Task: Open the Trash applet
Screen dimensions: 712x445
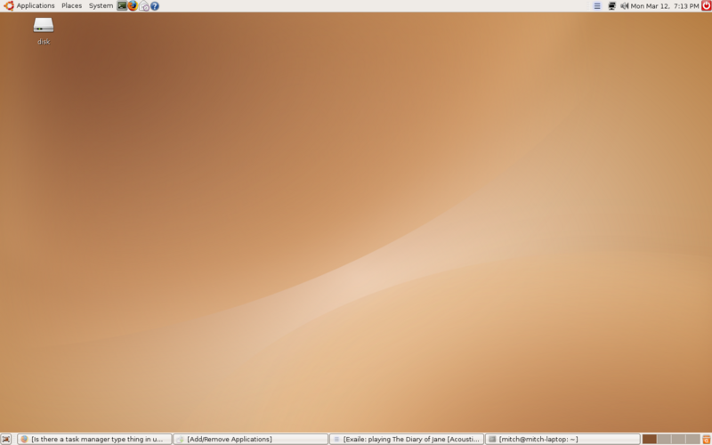Action: tap(707, 439)
